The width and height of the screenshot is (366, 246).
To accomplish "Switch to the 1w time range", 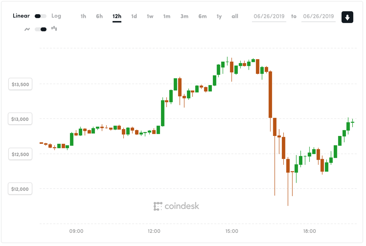I will [x=150, y=17].
